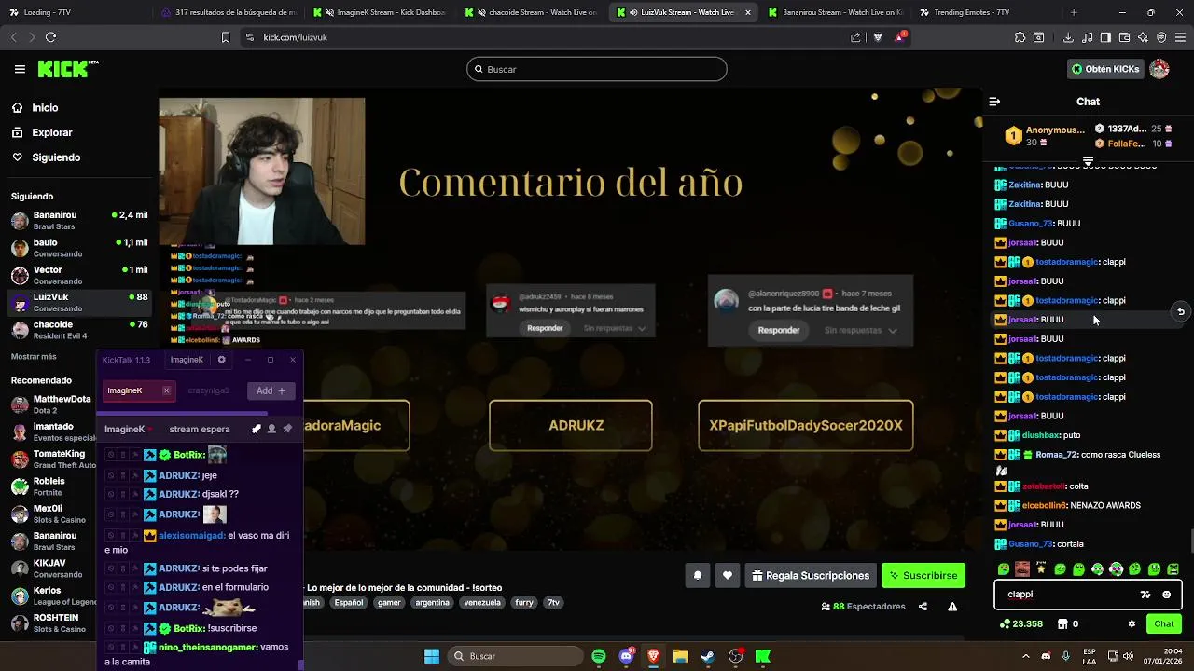The height and width of the screenshot is (671, 1194).
Task: Open the Brave main menu
Action: [1180, 37]
